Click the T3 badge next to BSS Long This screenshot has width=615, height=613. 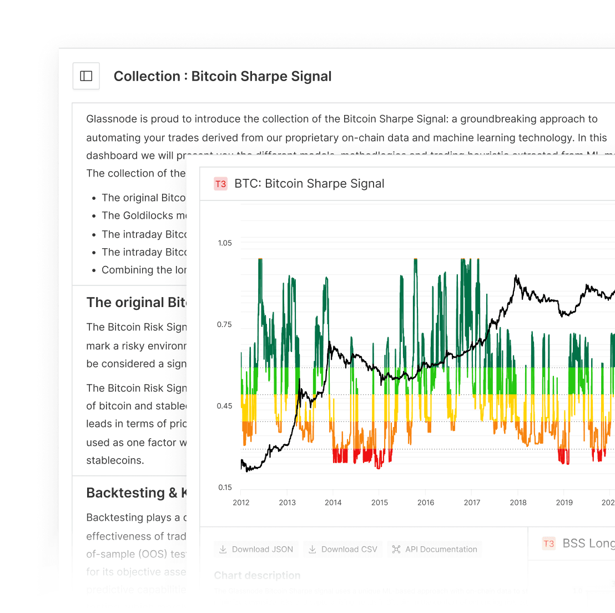point(548,544)
